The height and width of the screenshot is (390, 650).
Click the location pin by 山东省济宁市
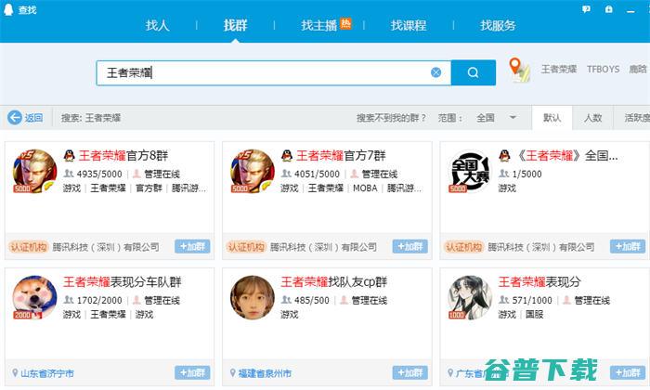click(15, 373)
